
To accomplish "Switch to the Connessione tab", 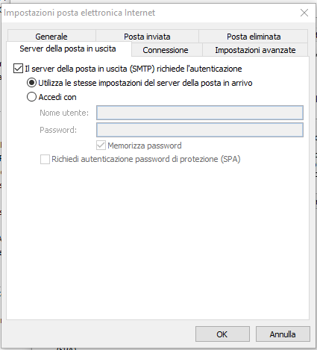I will [x=166, y=50].
